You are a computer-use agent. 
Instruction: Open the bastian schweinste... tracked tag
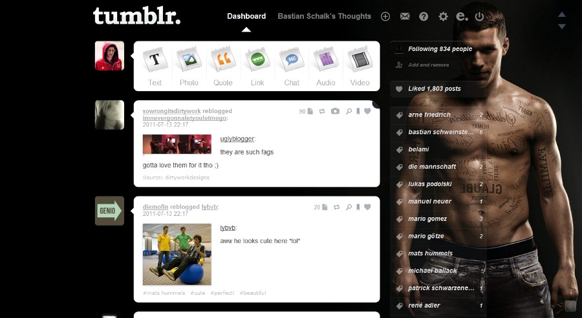(438, 132)
